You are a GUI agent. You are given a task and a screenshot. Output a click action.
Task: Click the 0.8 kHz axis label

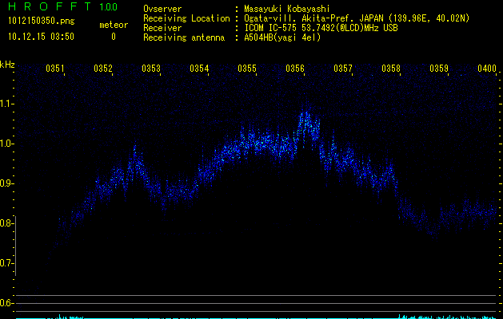[6, 223]
